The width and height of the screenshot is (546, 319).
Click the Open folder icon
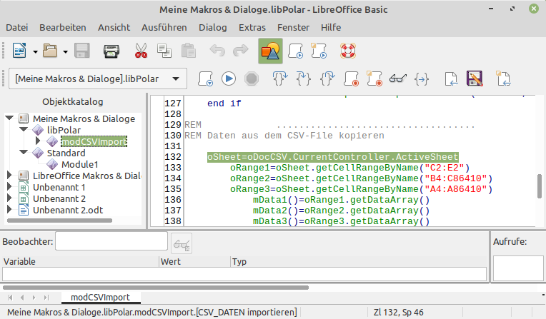[50, 51]
